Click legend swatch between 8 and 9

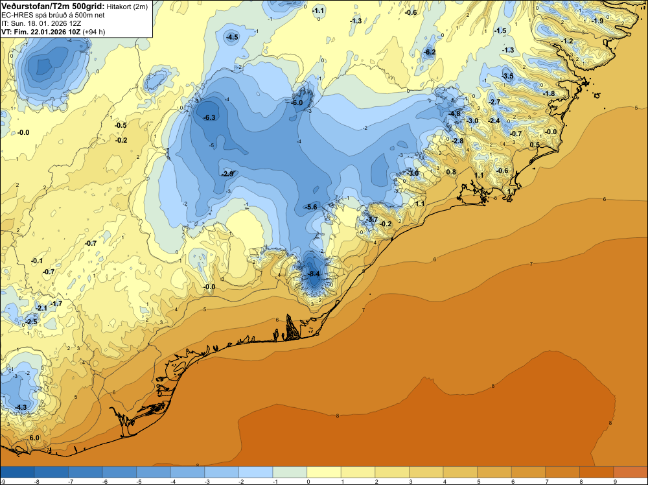[x=596, y=472]
